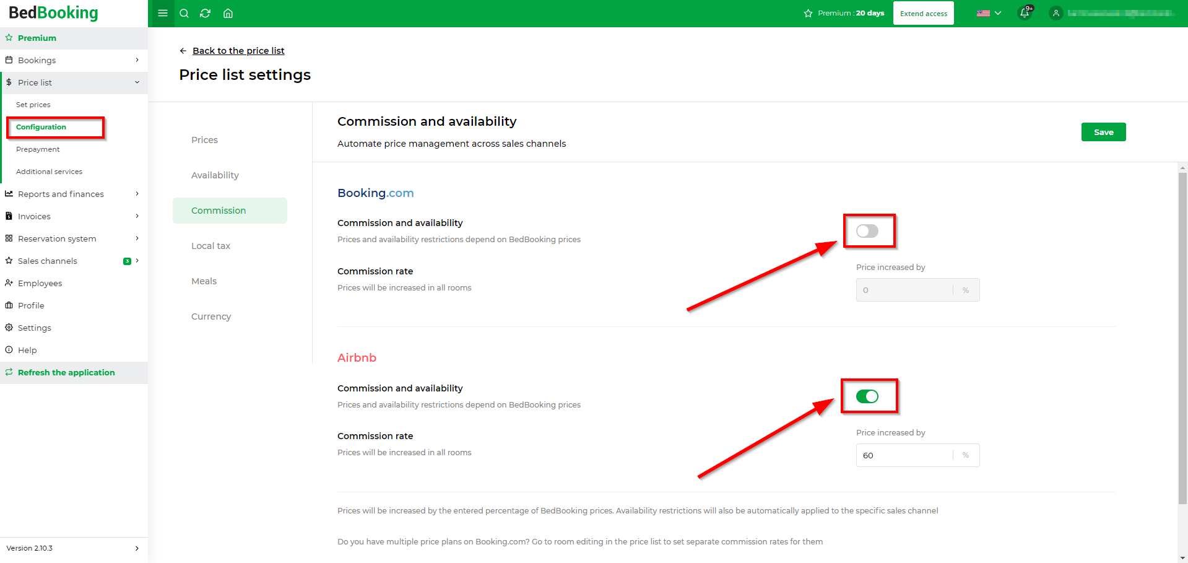The image size is (1188, 563).
Task: Click the Airbnb price increase field showing 60
Action: click(x=917, y=455)
